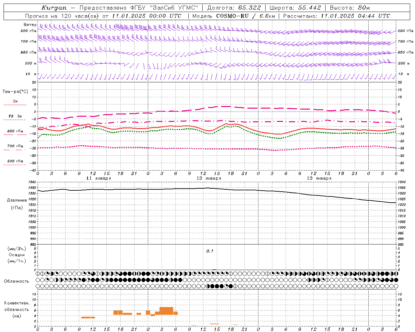The width and height of the screenshot is (415, 332).
Task: Click the computed time "11.01.2025 04:44 UTC"
Action: [355, 16]
